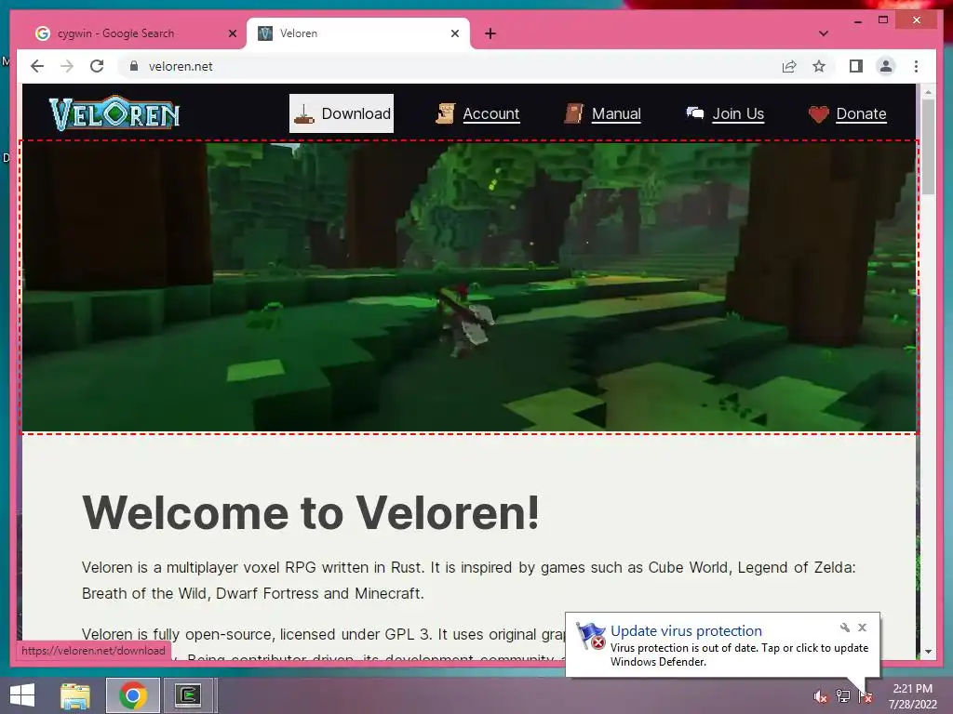Open the Join Us link
The image size is (953, 714).
point(738,113)
